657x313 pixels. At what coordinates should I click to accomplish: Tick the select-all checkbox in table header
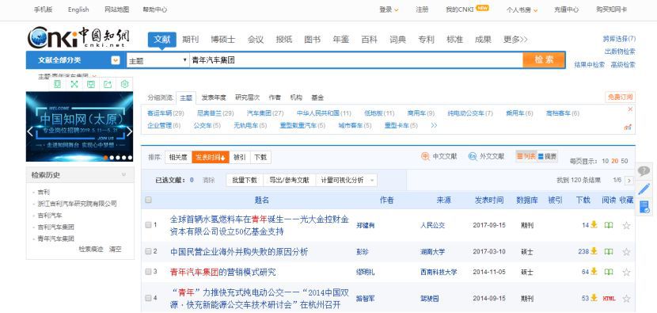[x=148, y=200]
